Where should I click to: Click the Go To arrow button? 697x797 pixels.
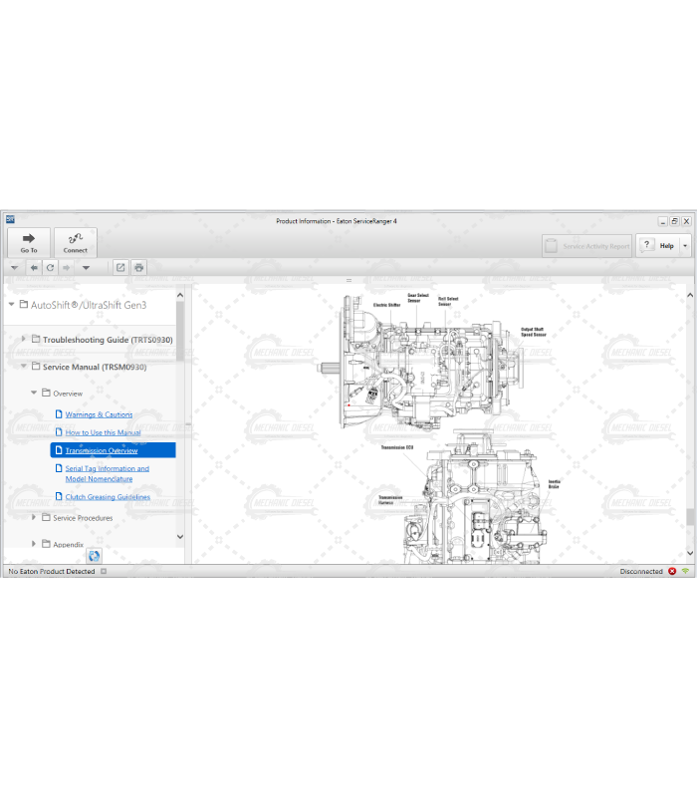click(x=29, y=242)
